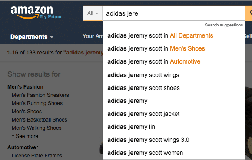Image resolution: width=252 pixels, height=160 pixels.
Task: Open the All search category dropdown
Action: point(93,13)
